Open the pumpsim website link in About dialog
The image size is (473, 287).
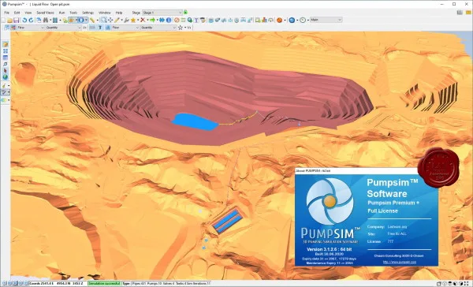tap(399, 263)
